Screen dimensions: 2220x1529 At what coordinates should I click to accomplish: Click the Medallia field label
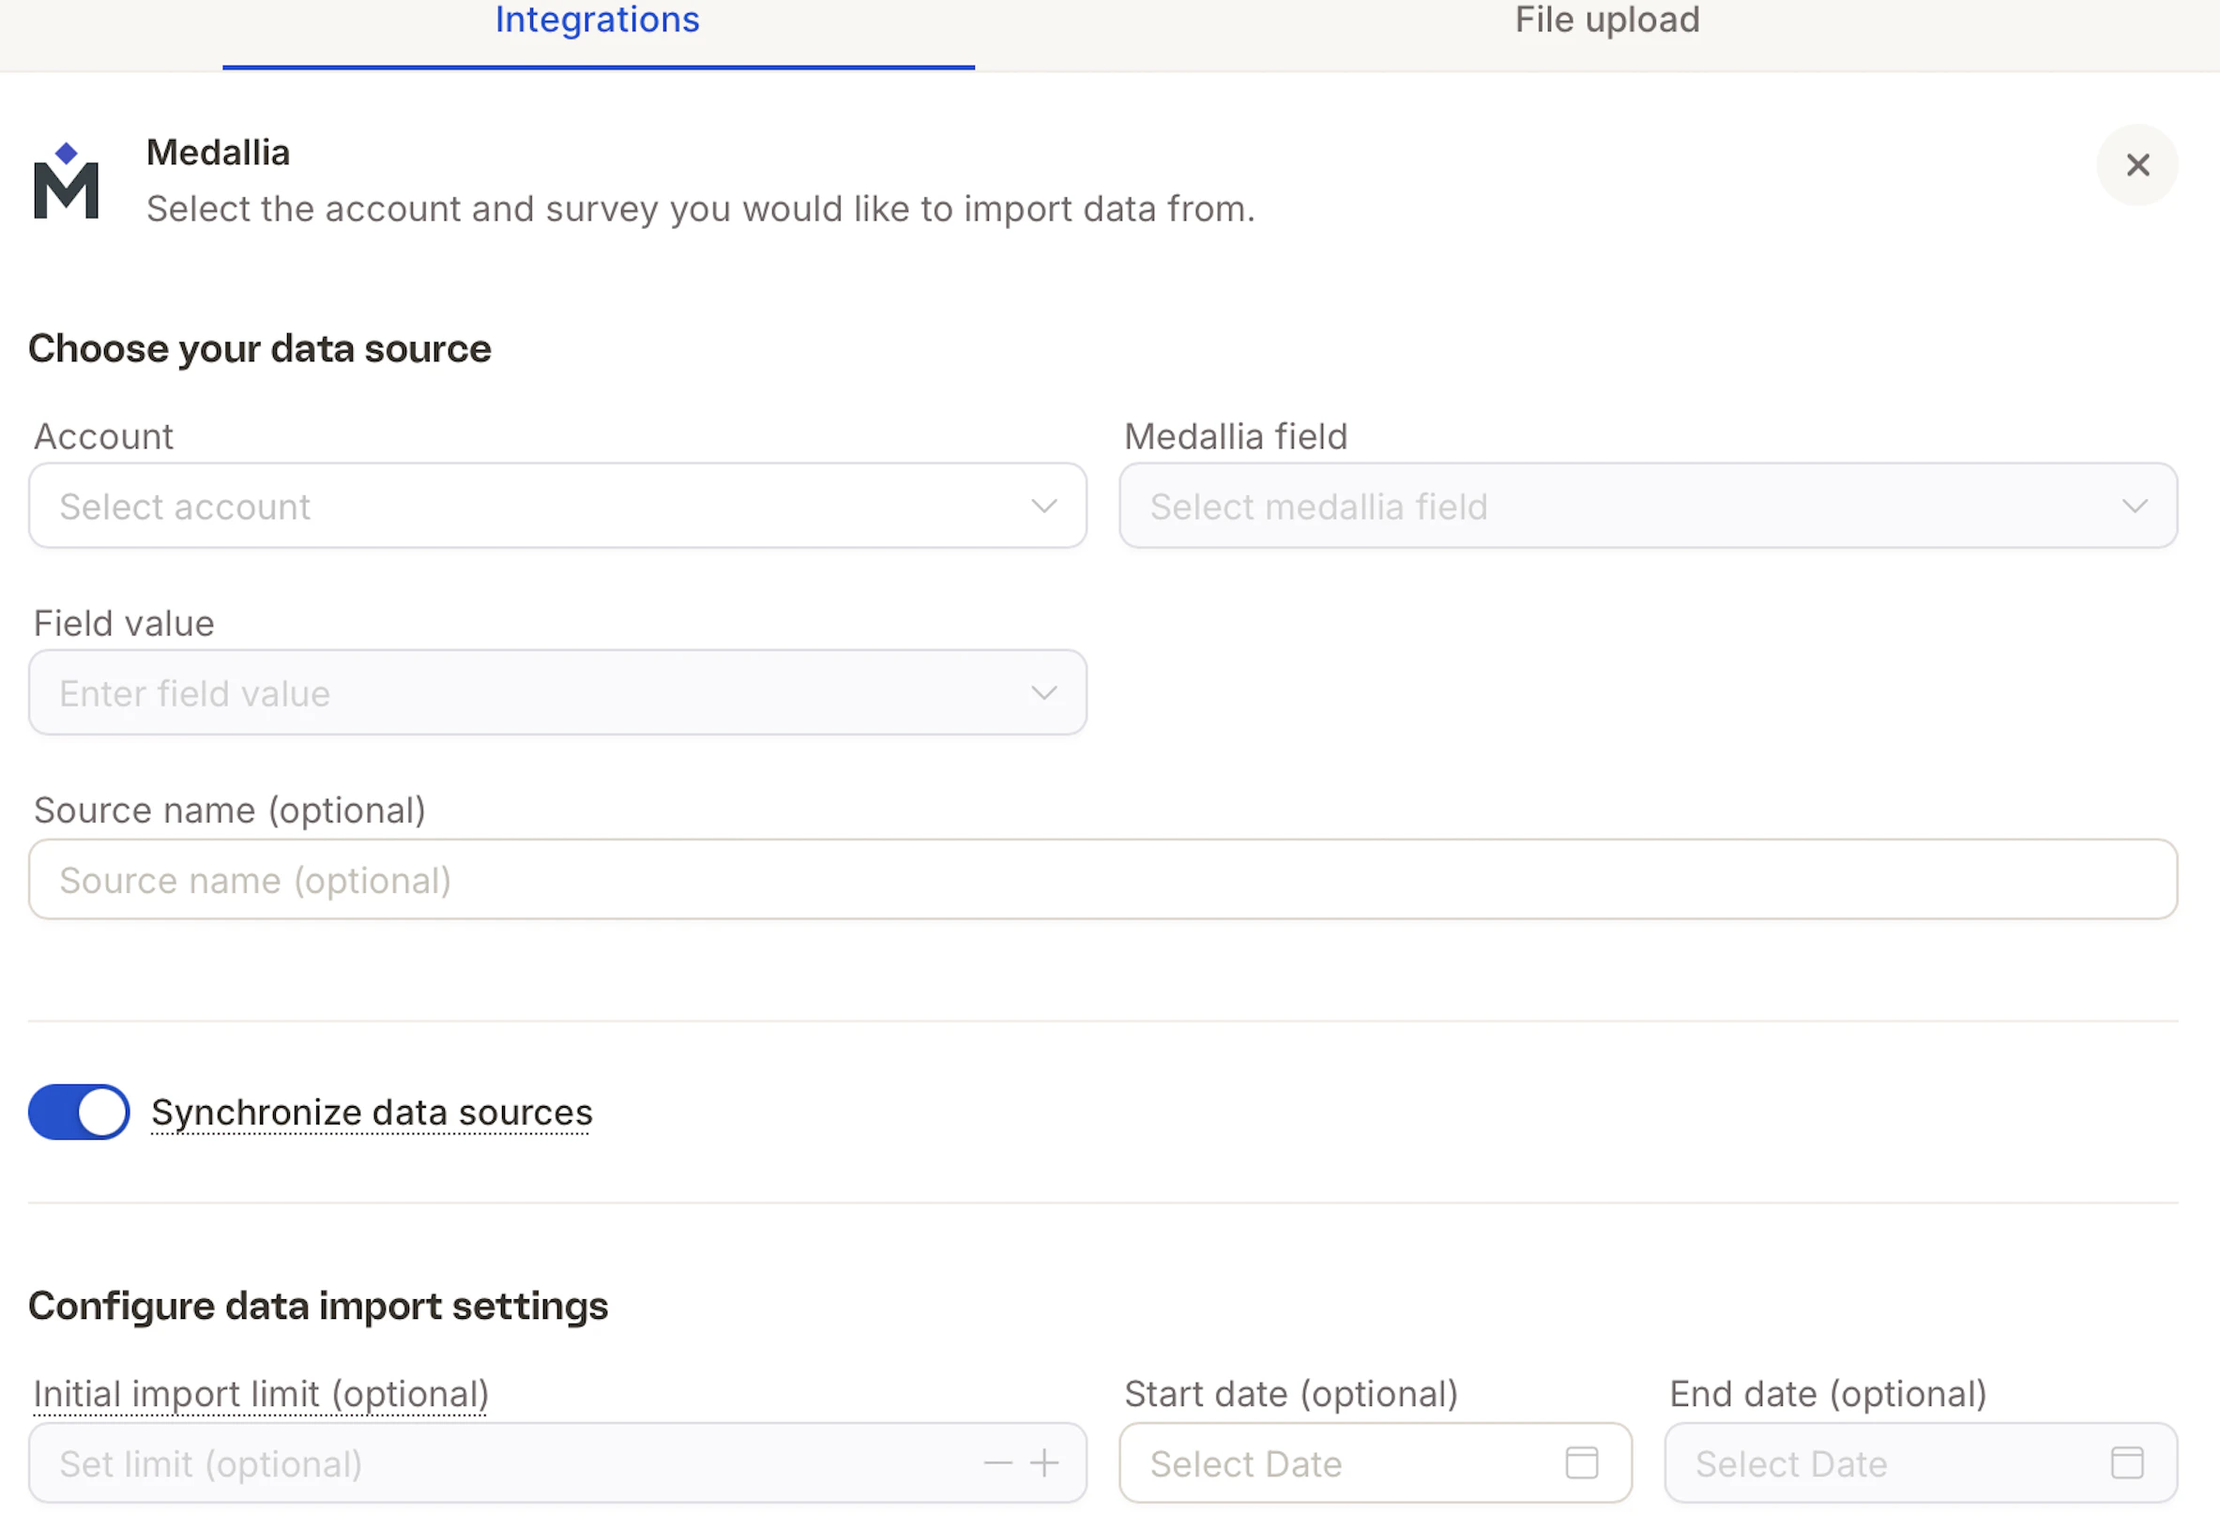[x=1235, y=437]
